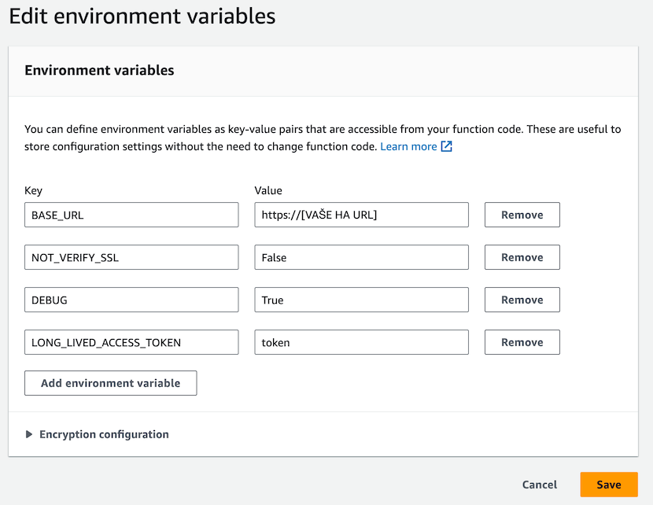
Task: Focus the BASE_URL key field
Action: (x=131, y=215)
